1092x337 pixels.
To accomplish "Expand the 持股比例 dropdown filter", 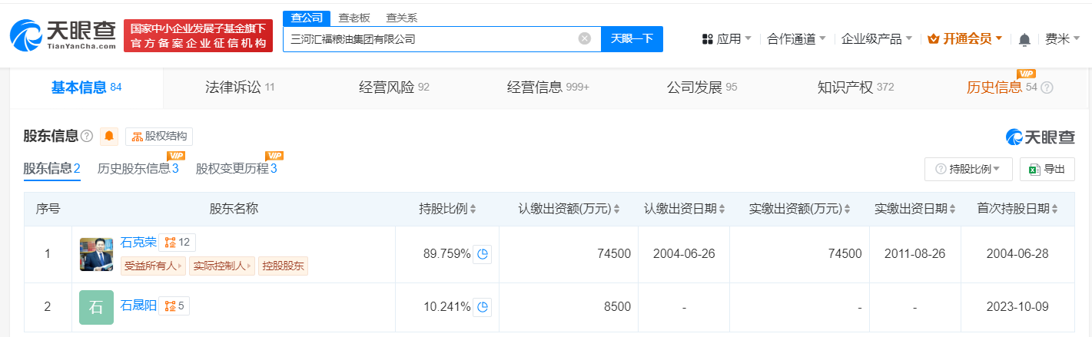I will coord(968,169).
